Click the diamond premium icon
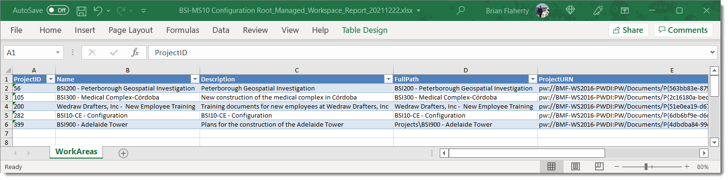The image size is (728, 180). [x=570, y=10]
